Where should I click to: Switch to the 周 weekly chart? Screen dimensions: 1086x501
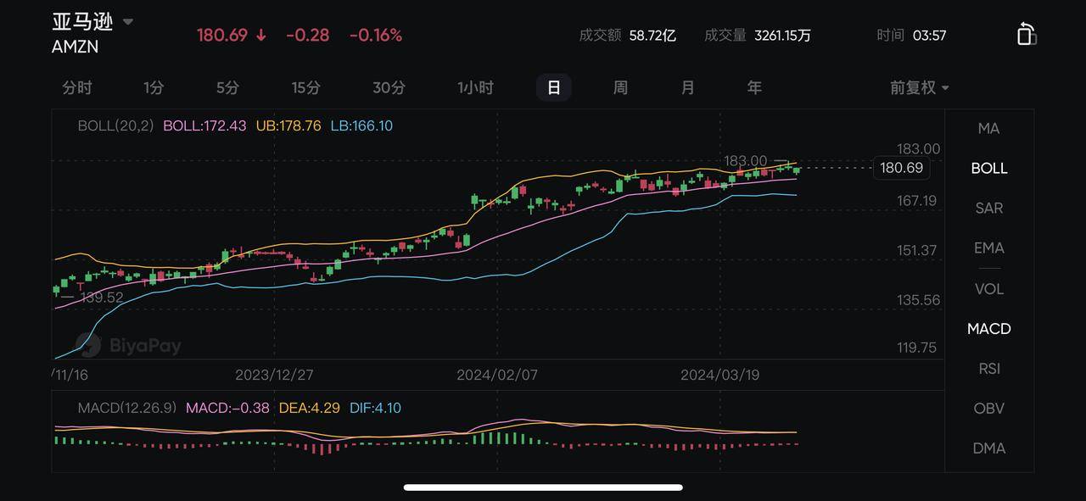(620, 87)
